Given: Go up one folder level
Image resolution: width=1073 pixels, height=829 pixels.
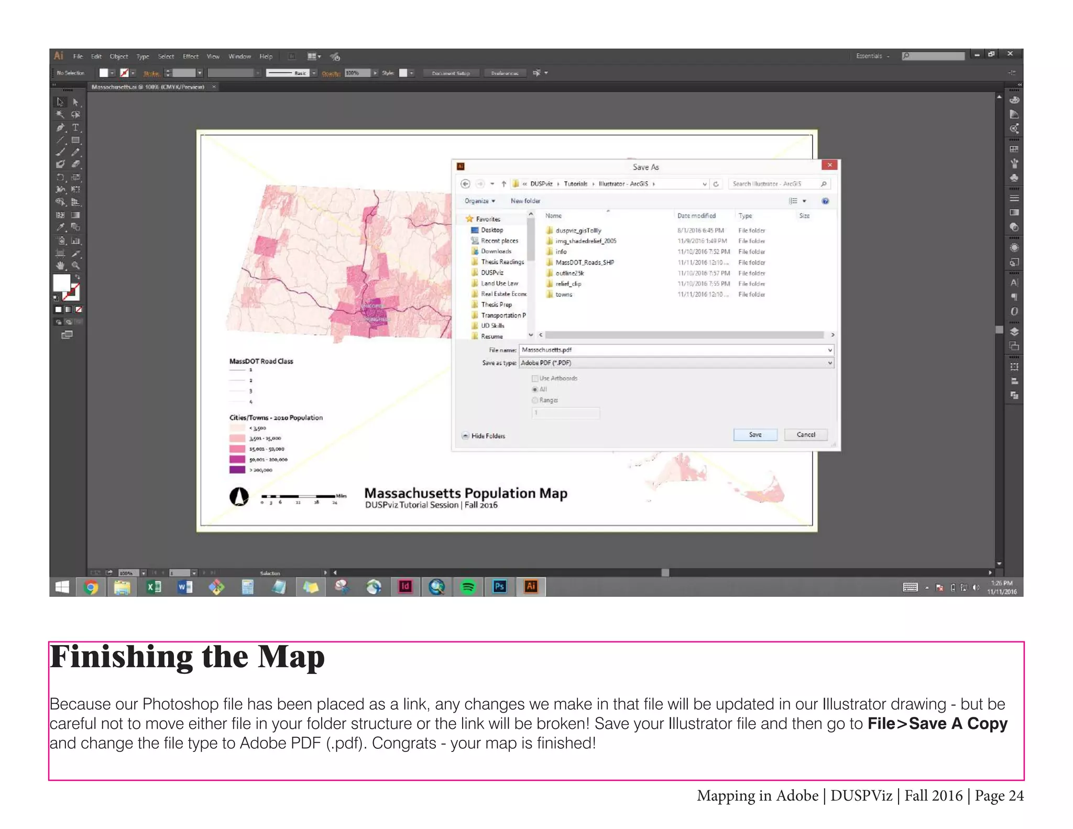Looking at the screenshot, I should tap(503, 184).
